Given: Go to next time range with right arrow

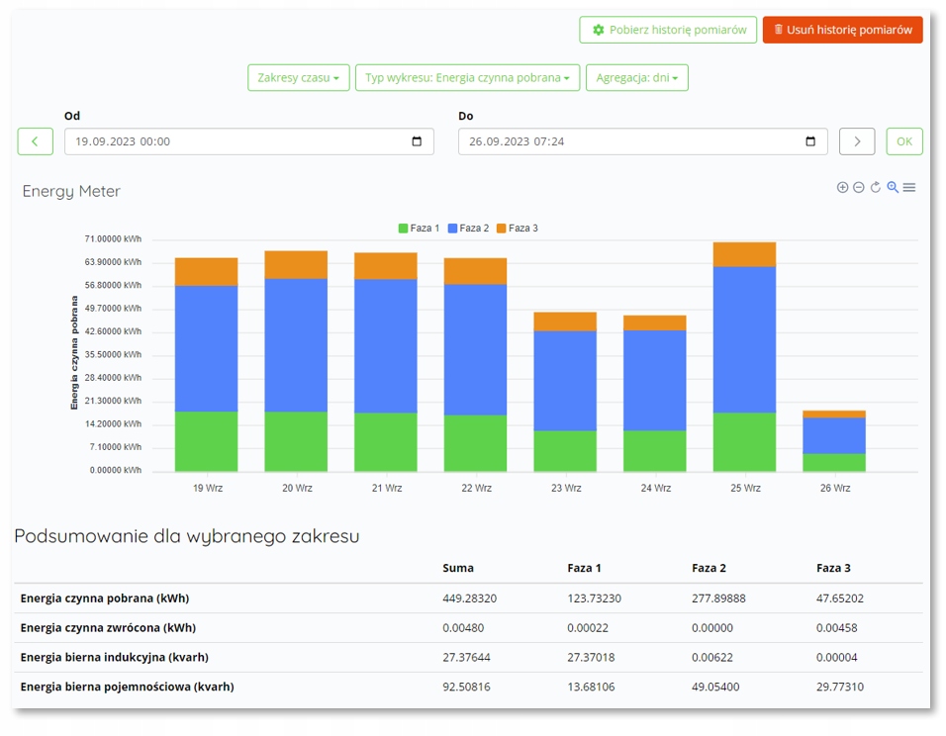Looking at the screenshot, I should tap(857, 141).
